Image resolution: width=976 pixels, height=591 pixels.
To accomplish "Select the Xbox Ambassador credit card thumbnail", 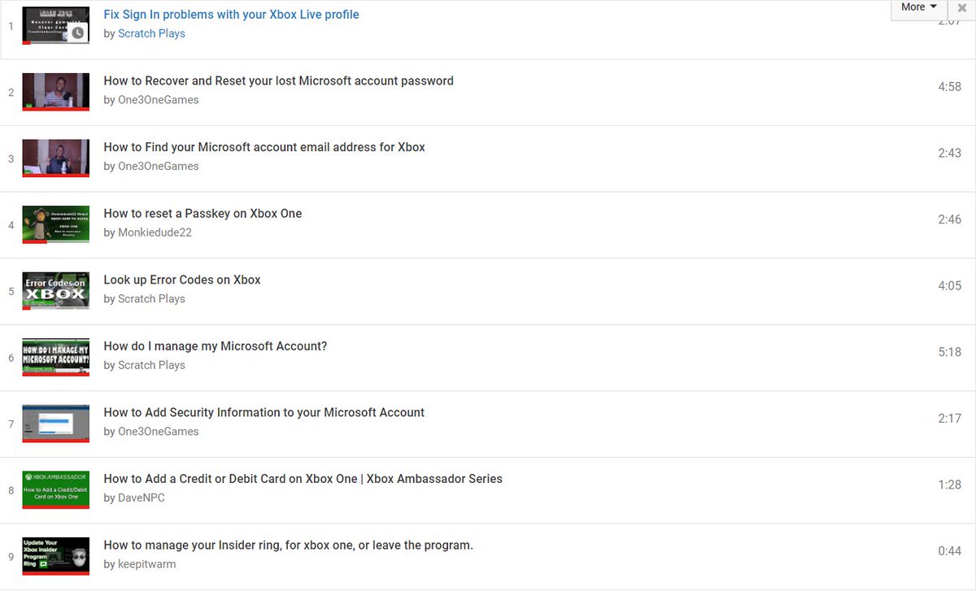I will click(55, 490).
